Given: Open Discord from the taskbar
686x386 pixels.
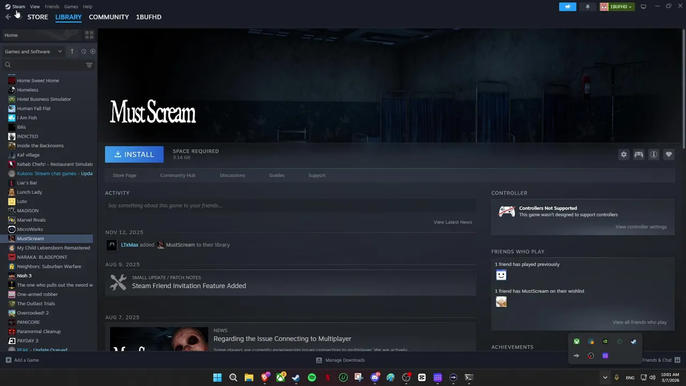Looking at the screenshot, I should pos(375,377).
